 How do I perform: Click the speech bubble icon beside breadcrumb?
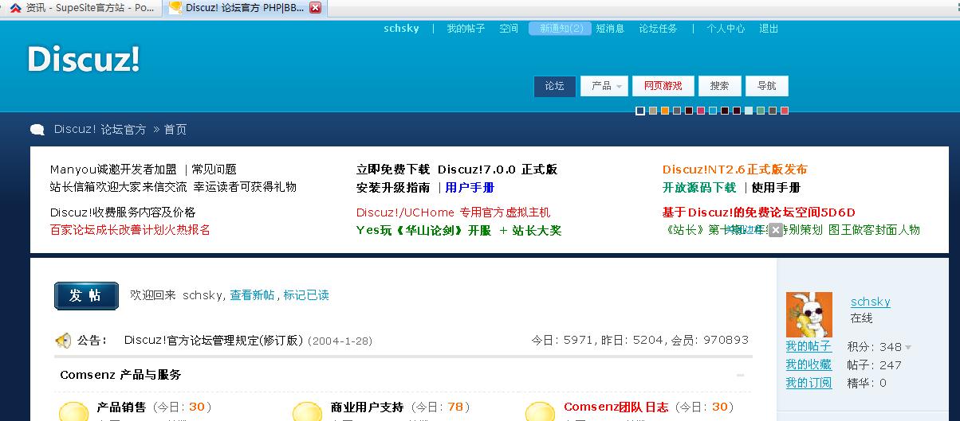[x=37, y=130]
